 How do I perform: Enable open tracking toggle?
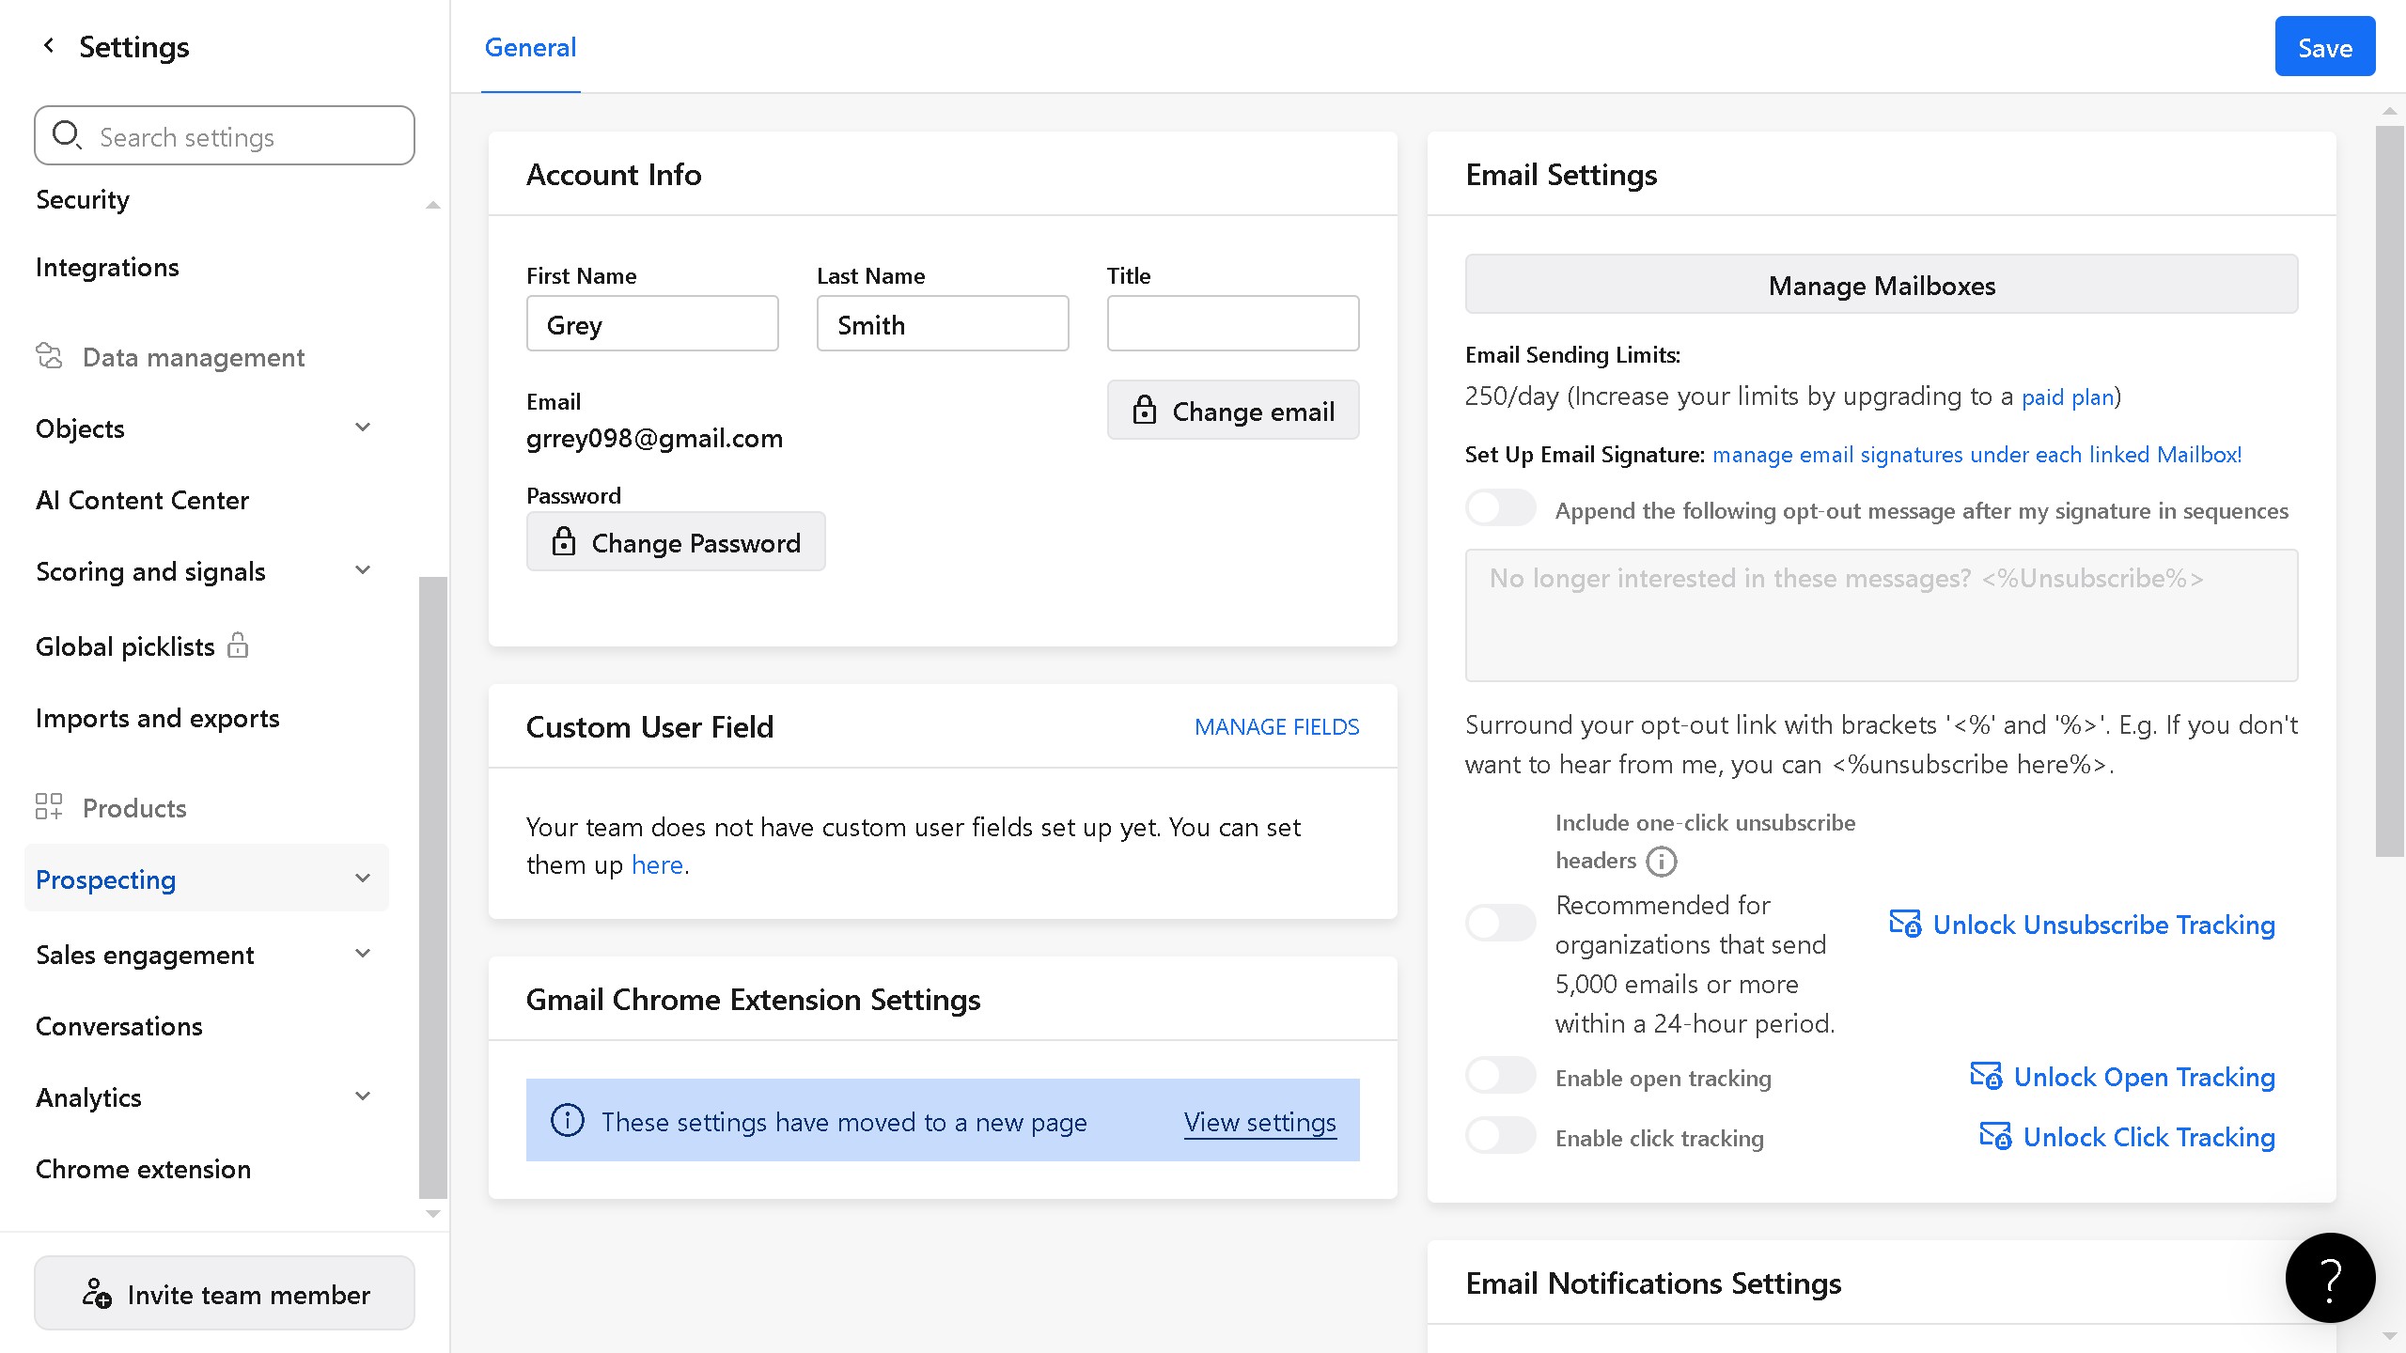[x=1500, y=1076]
